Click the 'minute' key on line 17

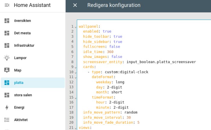coord(102,107)
